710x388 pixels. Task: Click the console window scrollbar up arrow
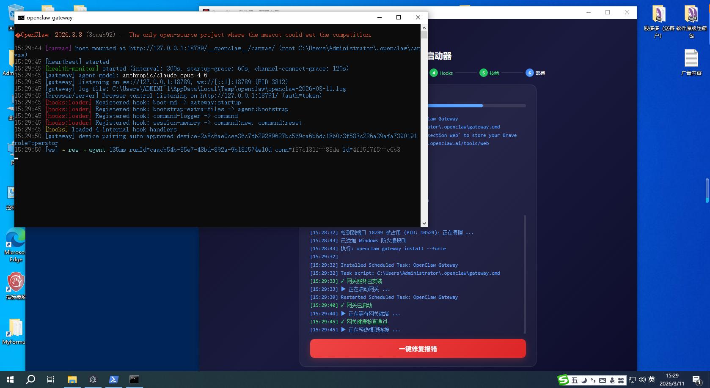pos(424,28)
